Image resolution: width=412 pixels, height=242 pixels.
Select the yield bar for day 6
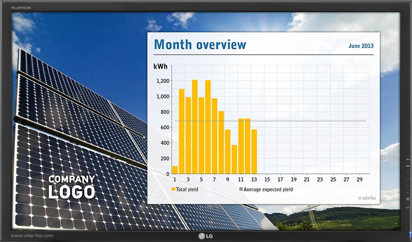(x=208, y=127)
